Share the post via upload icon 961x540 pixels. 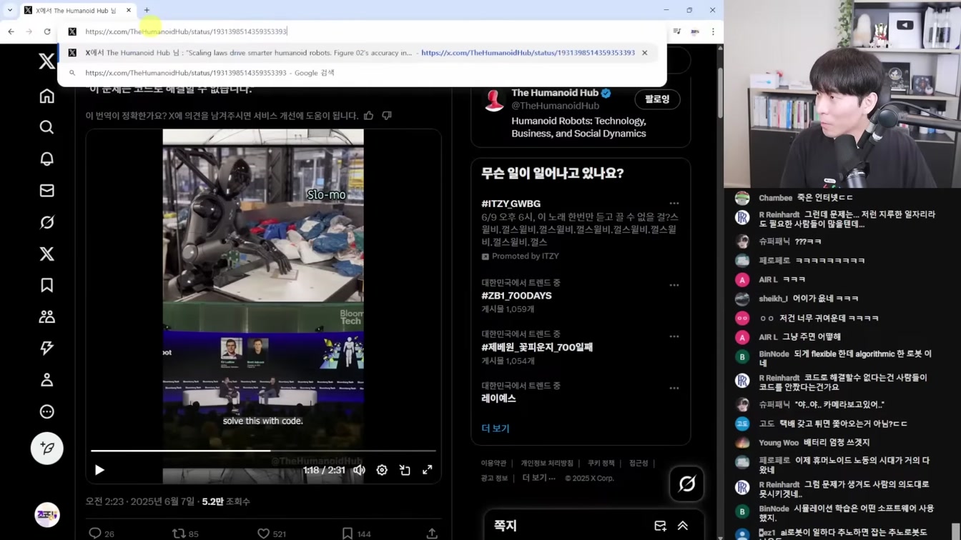432,533
